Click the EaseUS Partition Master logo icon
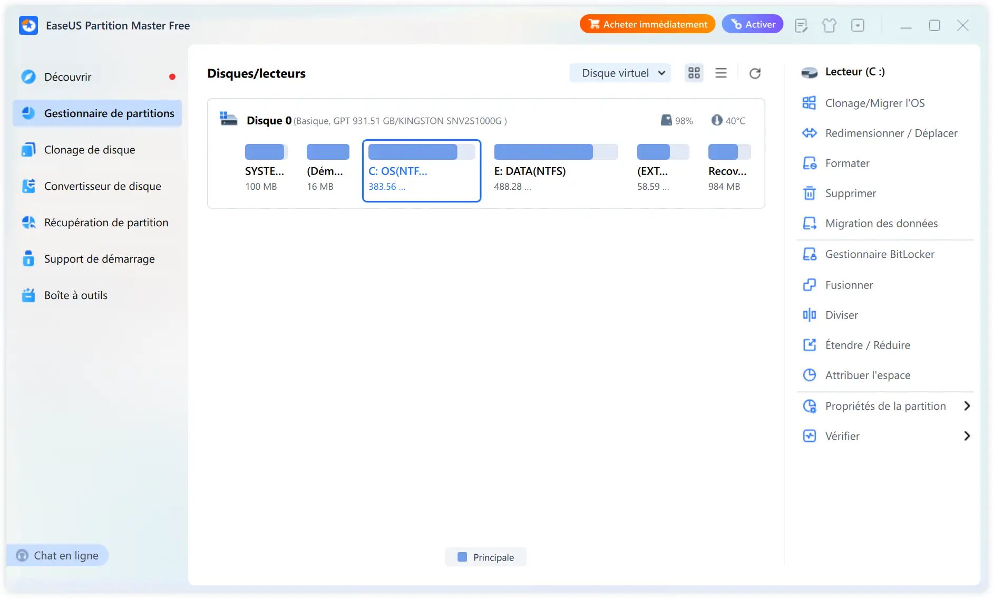Image resolution: width=993 pixels, height=598 pixels. point(28,25)
